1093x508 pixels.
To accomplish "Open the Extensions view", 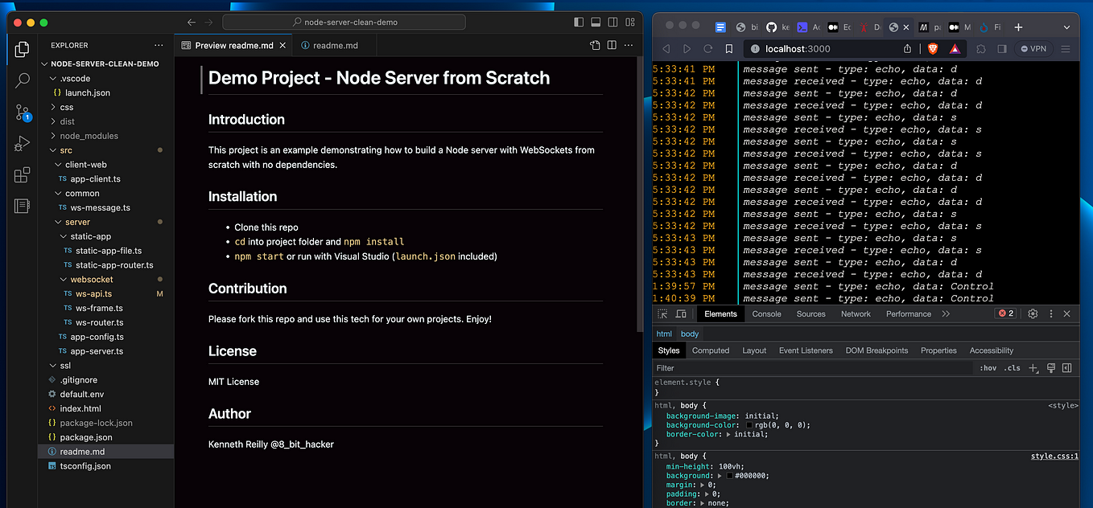I will tap(22, 177).
